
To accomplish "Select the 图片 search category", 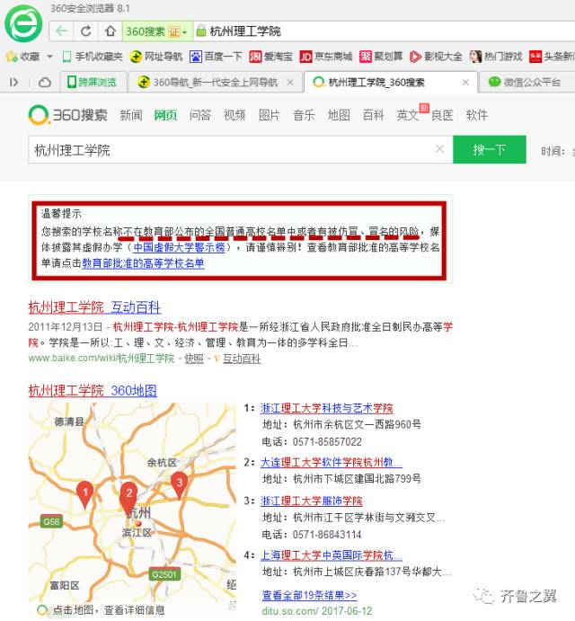I will click(x=269, y=115).
